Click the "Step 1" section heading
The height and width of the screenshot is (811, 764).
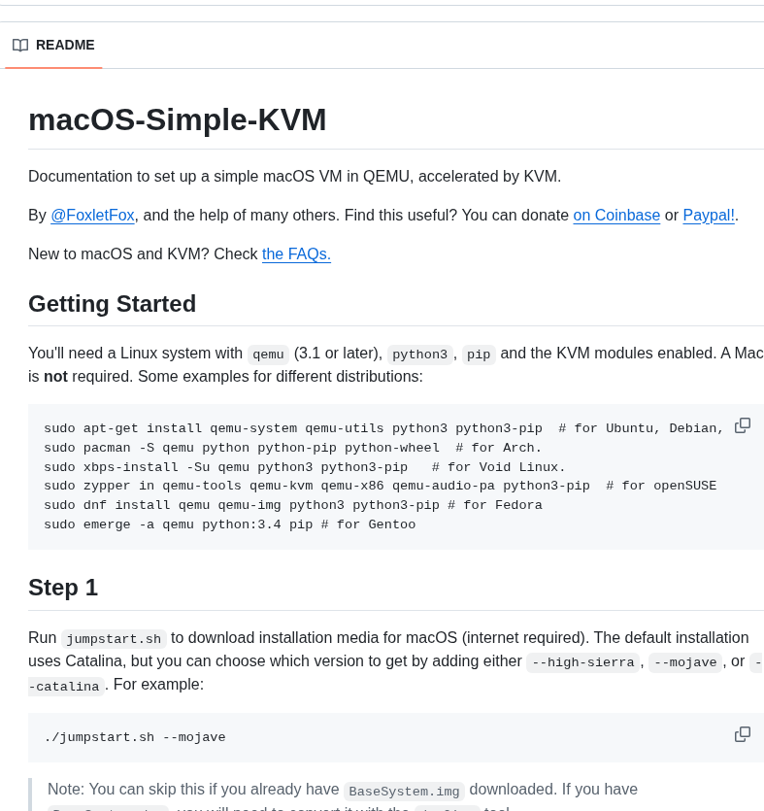tap(63, 588)
